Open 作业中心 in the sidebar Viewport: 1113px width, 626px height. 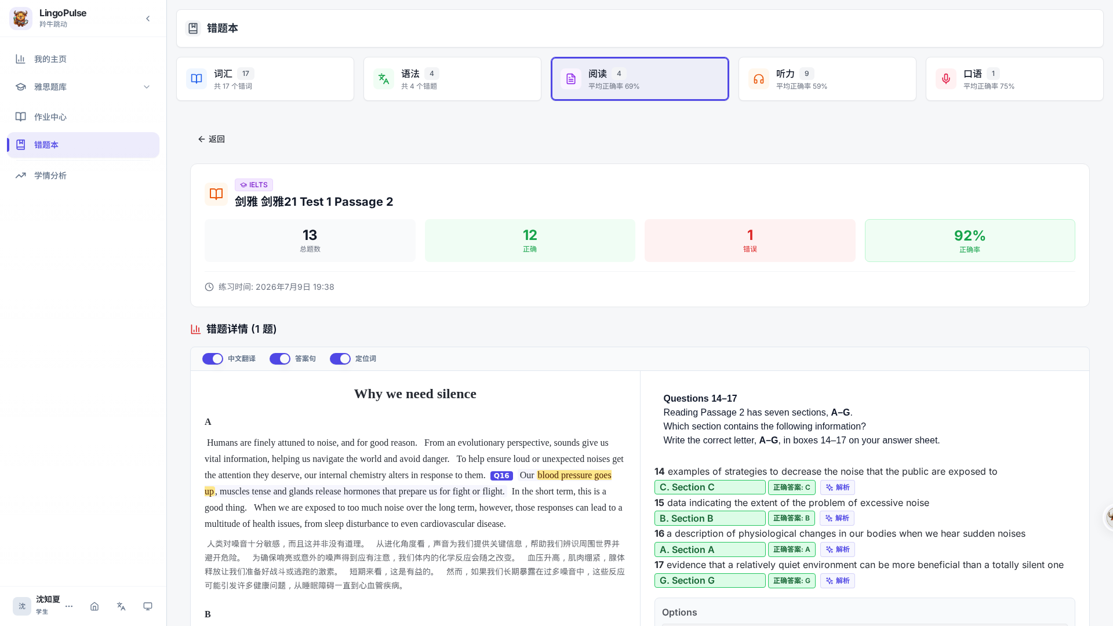point(83,117)
